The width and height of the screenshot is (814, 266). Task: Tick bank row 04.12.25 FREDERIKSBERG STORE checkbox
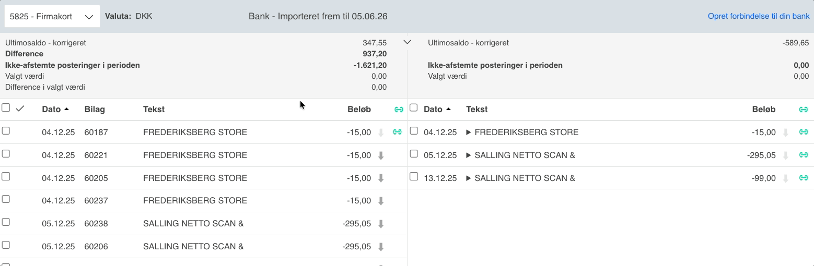pos(414,131)
